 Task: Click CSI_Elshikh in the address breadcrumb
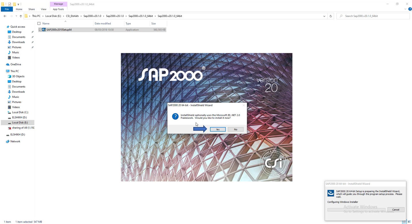[72, 16]
